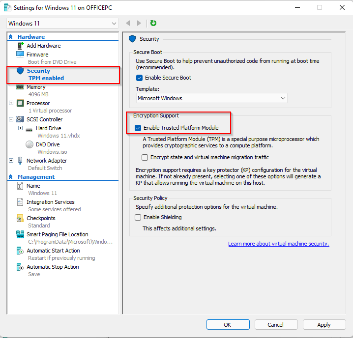Expand the Processor tree node
Image resolution: width=353 pixels, height=338 pixels.
[11, 103]
